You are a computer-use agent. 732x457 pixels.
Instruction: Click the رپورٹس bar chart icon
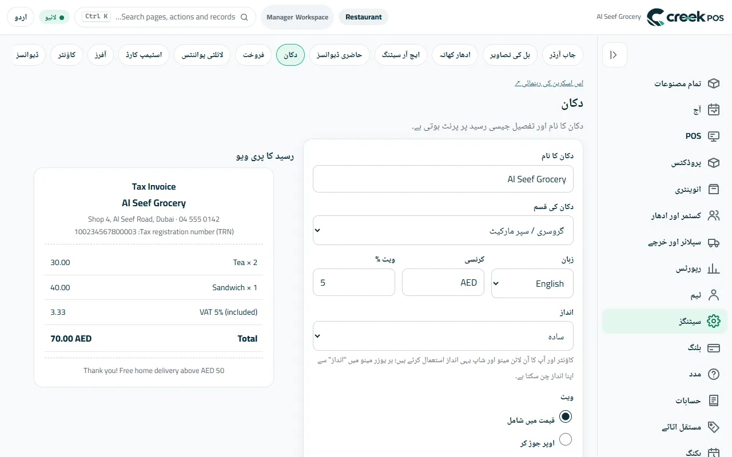(713, 268)
